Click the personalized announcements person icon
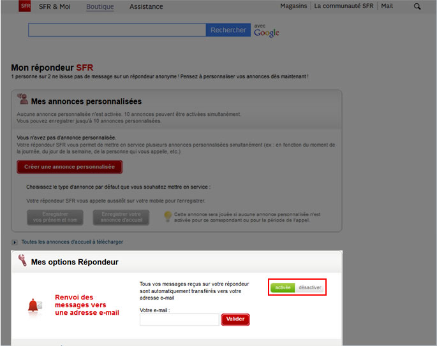Screen dimensions: 437x346 (22, 99)
